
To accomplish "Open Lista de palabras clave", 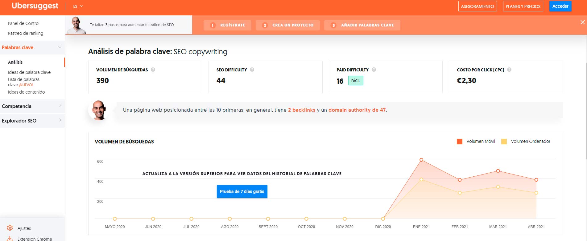I will pyautogui.click(x=24, y=82).
